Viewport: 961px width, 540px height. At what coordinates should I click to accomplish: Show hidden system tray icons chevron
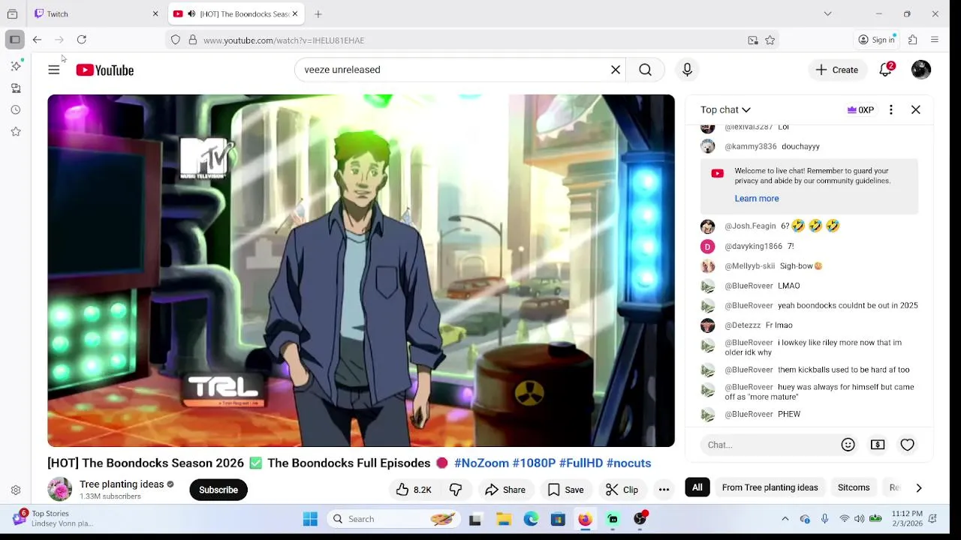tap(785, 519)
